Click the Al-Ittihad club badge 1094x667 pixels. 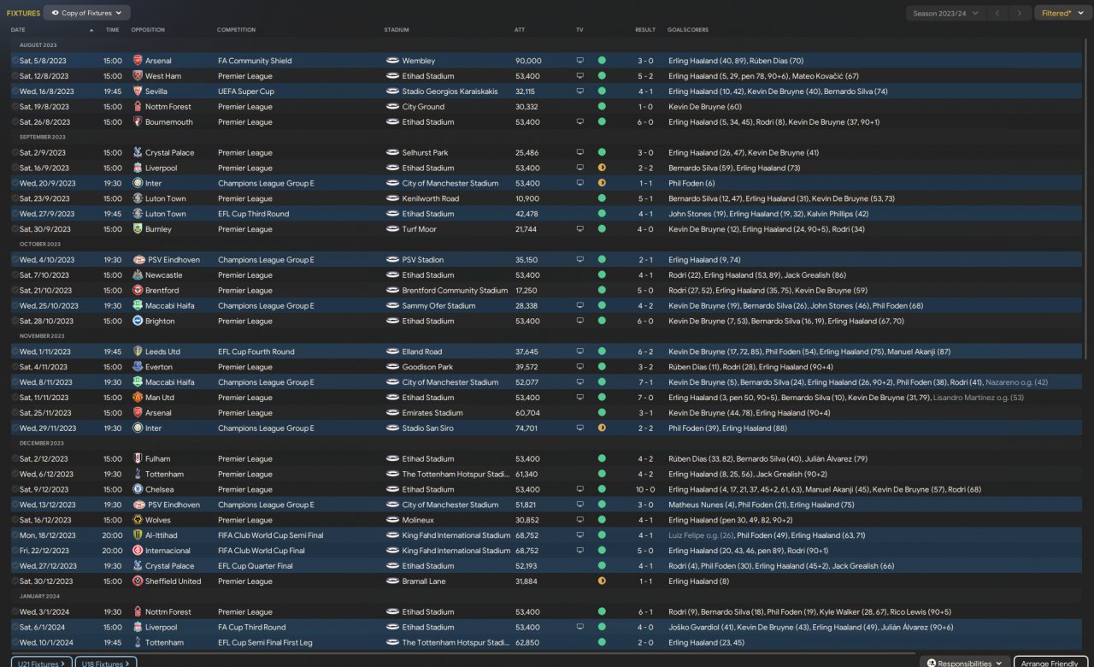pyautogui.click(x=138, y=535)
